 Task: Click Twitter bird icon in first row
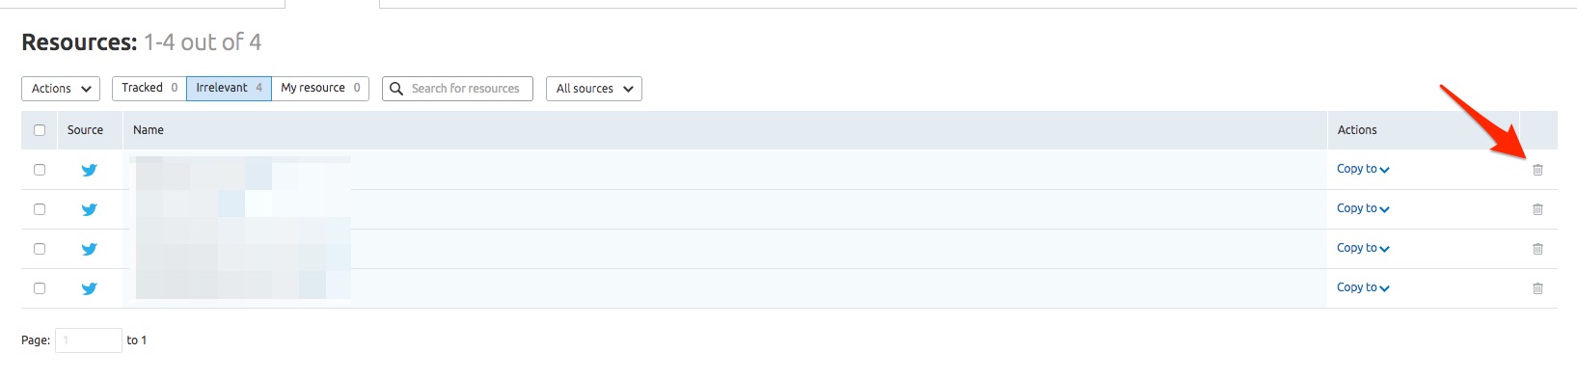pos(89,170)
